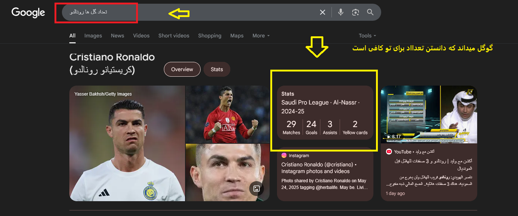Viewport: 518px width, 216px height.
Task: Play the 8:17 YouTube video thumbnail
Action: [429, 114]
